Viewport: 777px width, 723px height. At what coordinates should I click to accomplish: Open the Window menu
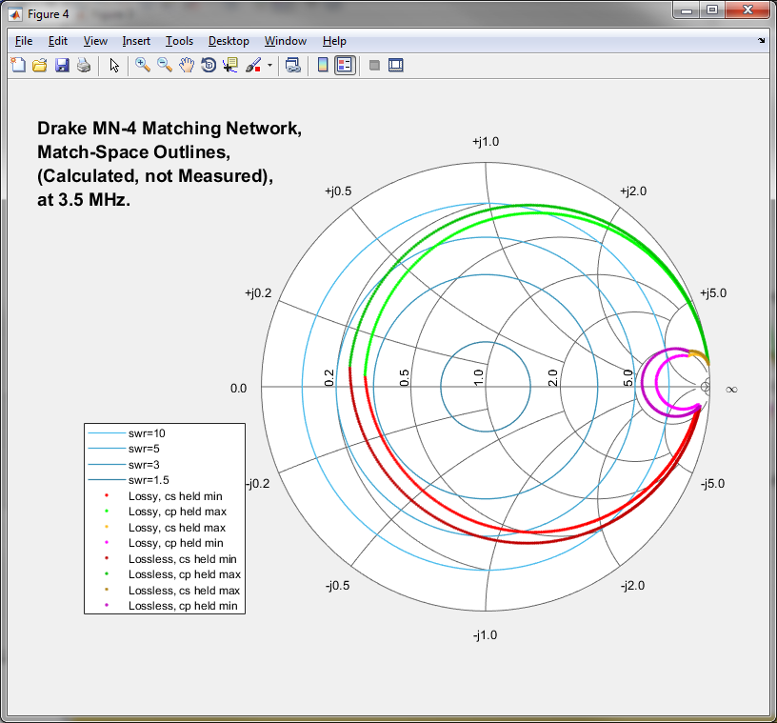[286, 41]
